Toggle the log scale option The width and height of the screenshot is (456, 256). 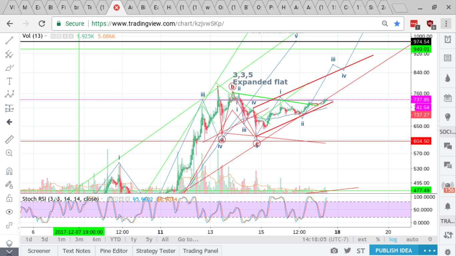click(393, 239)
